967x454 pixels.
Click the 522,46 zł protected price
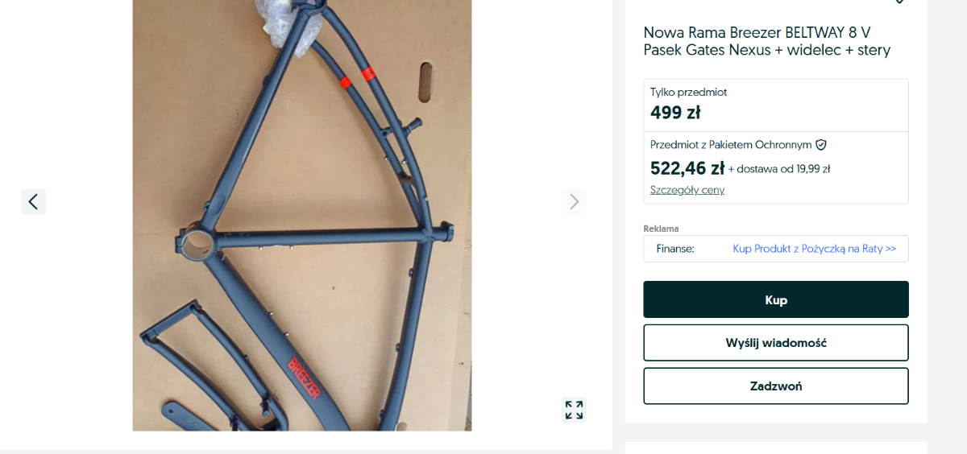click(687, 168)
